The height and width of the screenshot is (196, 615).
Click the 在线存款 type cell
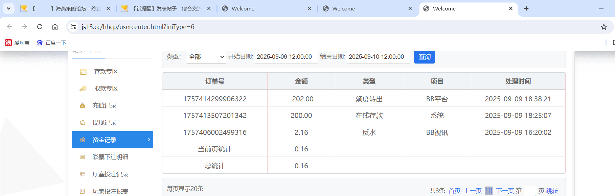[x=369, y=116]
